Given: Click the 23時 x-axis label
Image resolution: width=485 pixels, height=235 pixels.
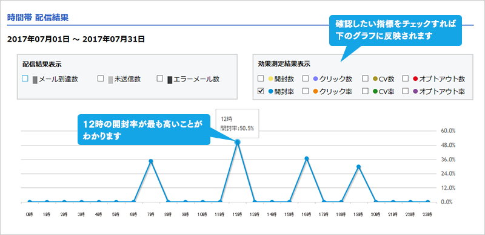Looking at the screenshot, I should 428,214.
